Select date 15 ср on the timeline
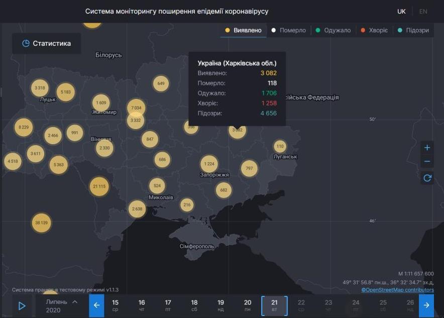This screenshot has height=318, width=444. click(x=115, y=305)
